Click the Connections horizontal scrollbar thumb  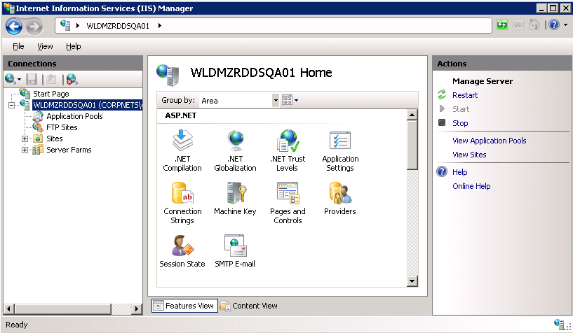point(63,309)
